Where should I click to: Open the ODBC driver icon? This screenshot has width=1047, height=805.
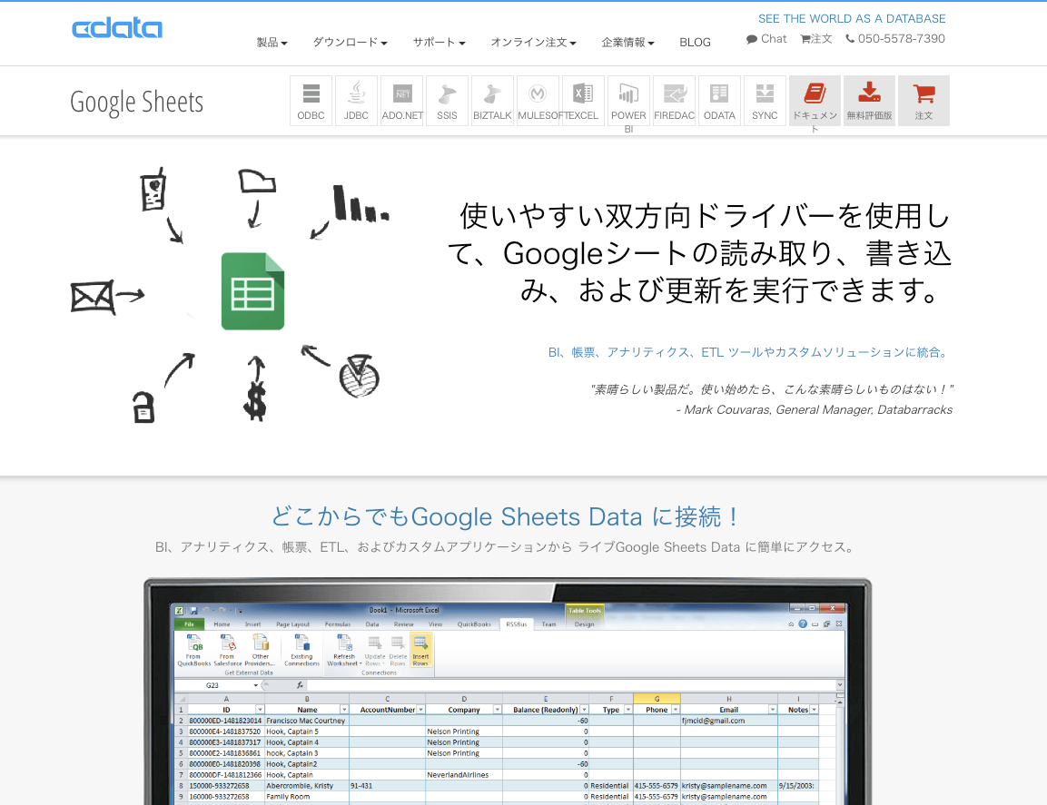pos(311,100)
